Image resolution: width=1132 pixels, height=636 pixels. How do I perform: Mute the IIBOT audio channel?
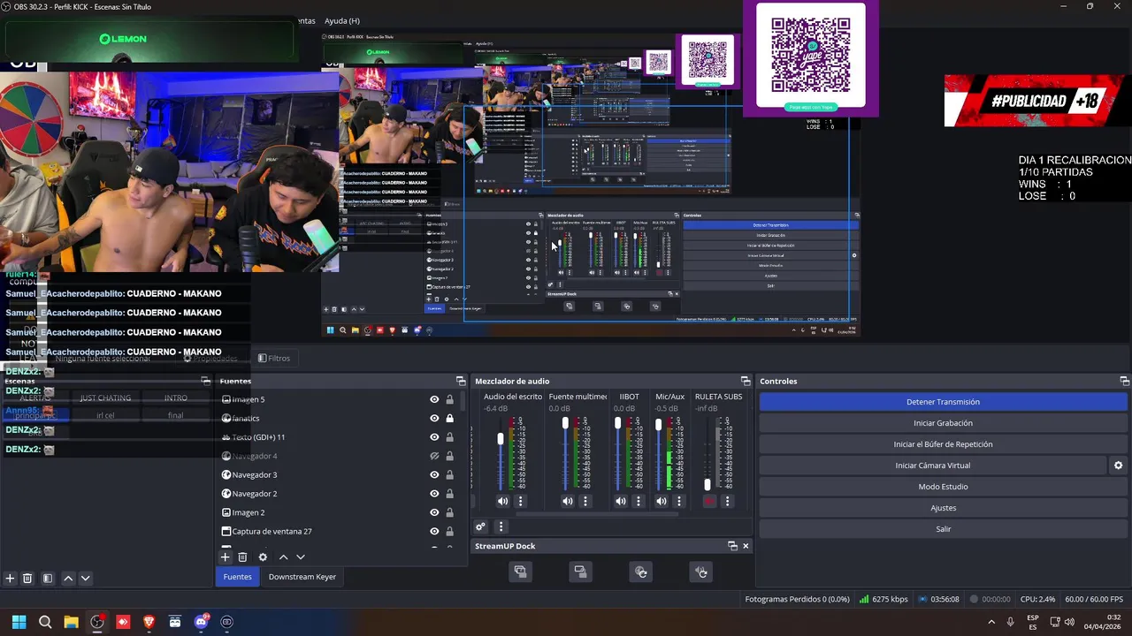coord(621,502)
